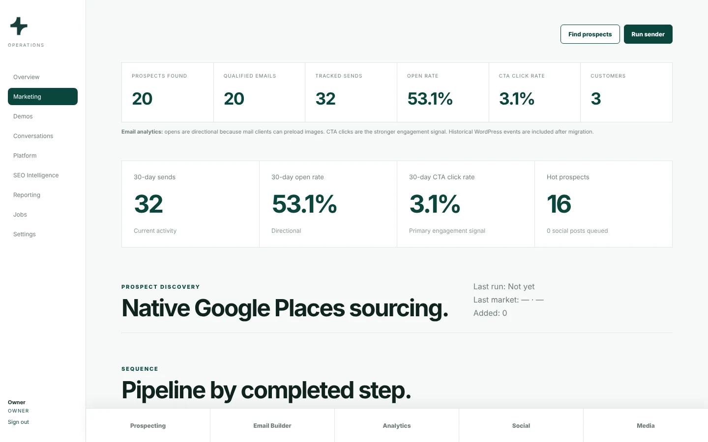Click the 'Current activity' caption
Screen dimensions: 708x442
click(x=155, y=231)
